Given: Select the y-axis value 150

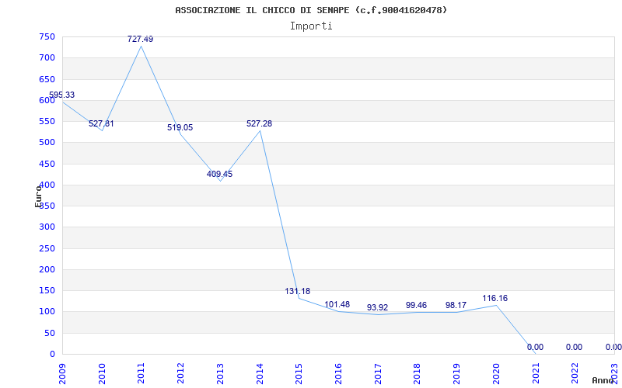Looking at the screenshot, I should [x=47, y=290].
